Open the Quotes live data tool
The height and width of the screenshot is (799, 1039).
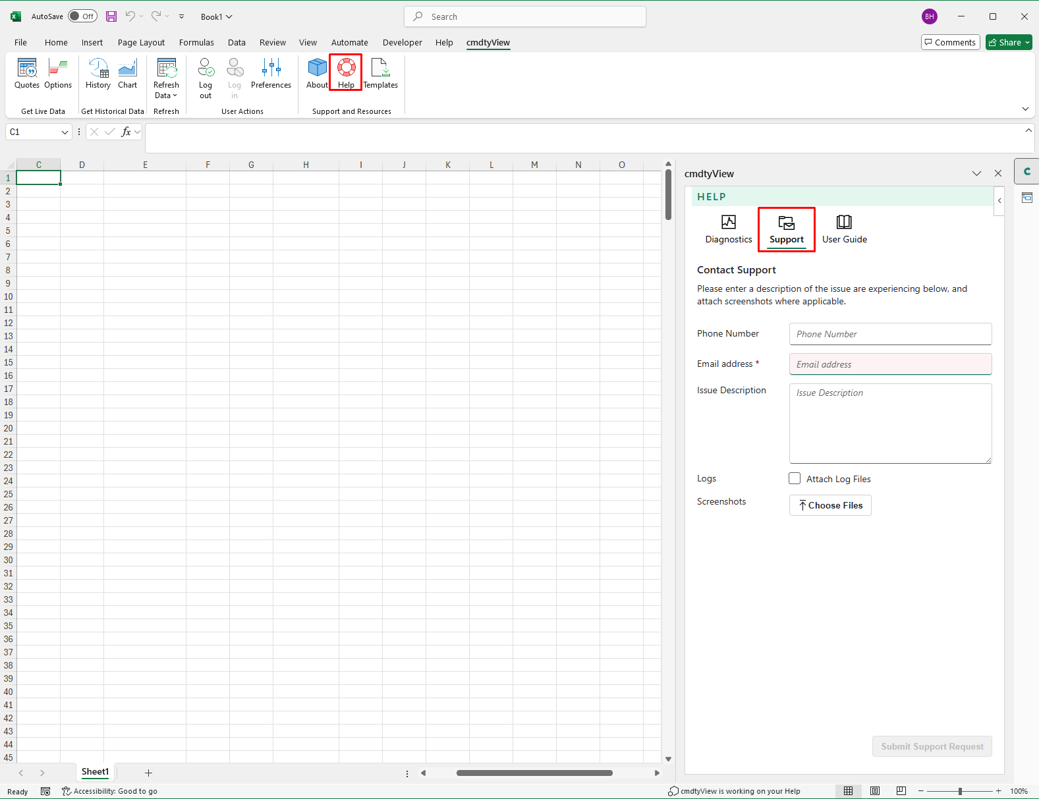point(27,73)
